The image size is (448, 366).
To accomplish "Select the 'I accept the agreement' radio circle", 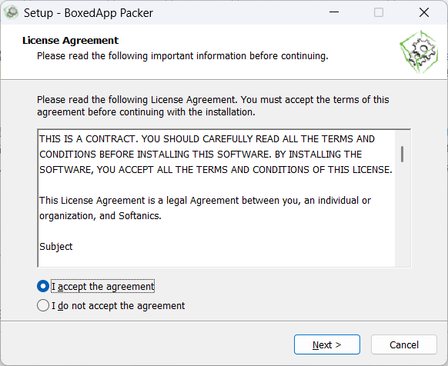I will point(43,286).
